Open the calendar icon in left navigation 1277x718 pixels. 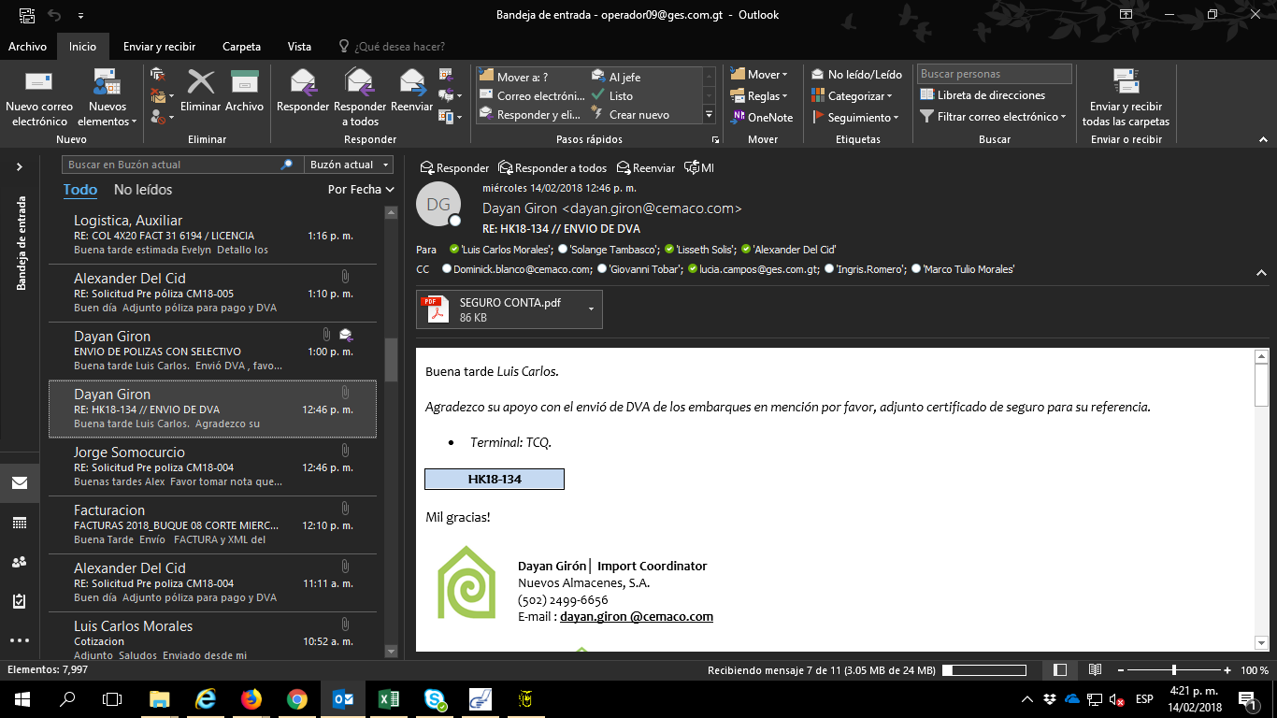(x=20, y=524)
